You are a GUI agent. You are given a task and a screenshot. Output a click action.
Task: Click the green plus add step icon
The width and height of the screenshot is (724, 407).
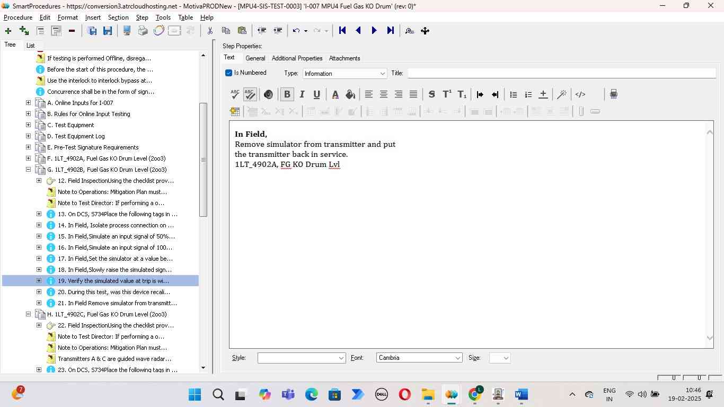(8, 31)
